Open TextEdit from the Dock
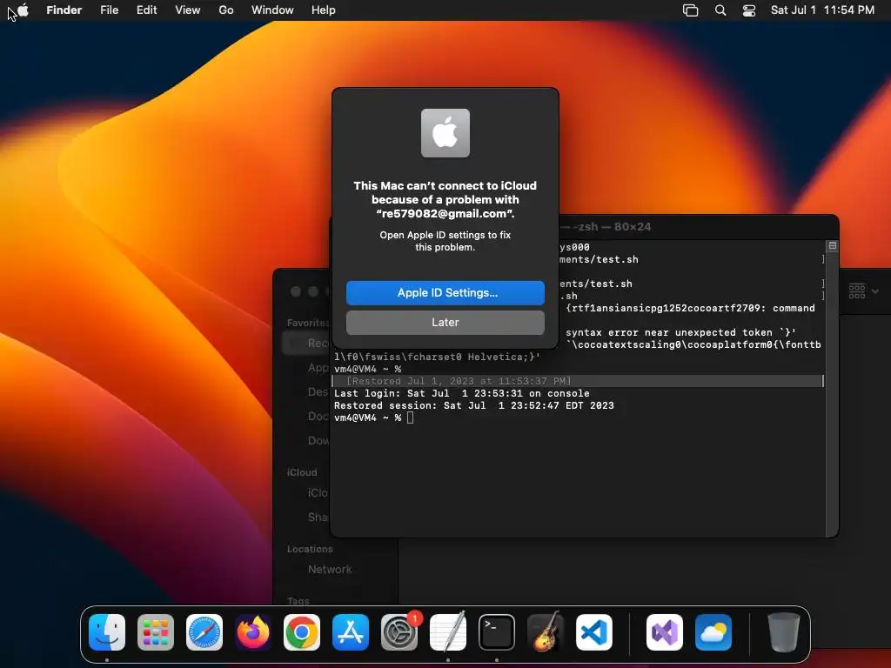Image resolution: width=891 pixels, height=668 pixels. tap(448, 632)
